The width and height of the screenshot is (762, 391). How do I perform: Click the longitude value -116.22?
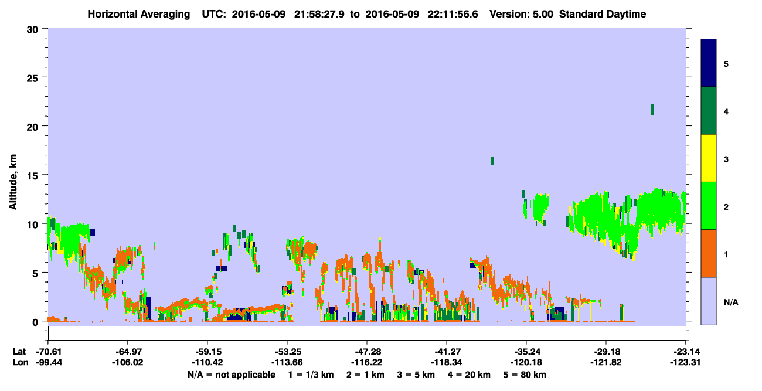point(366,362)
